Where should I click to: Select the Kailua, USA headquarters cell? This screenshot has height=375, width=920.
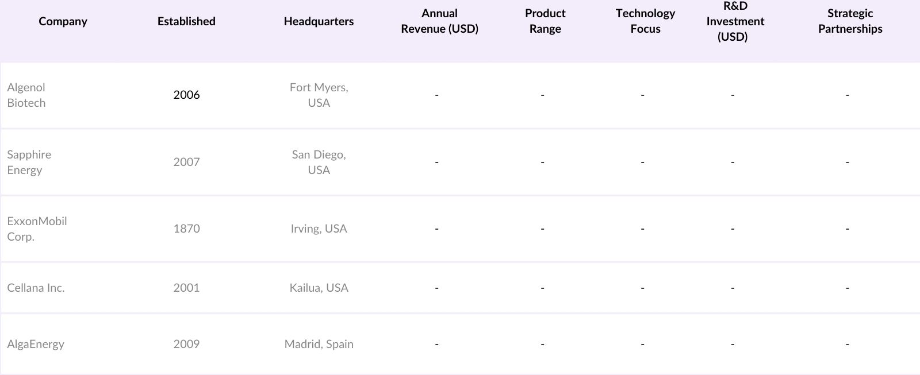[319, 288]
